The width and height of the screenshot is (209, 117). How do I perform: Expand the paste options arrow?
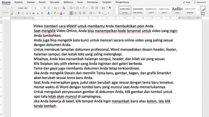coord(8,8)
